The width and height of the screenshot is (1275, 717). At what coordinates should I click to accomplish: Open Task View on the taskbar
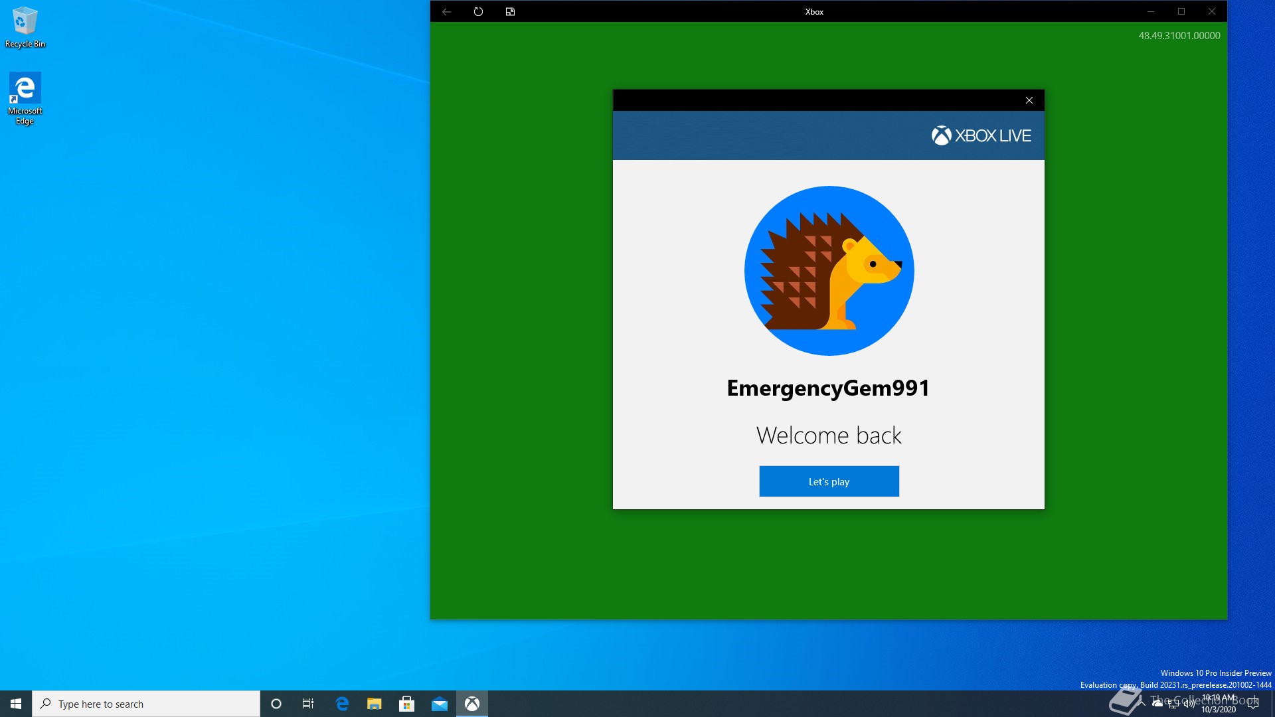[308, 704]
